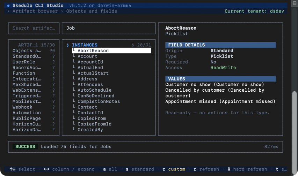Click 'Customer no show' picklist value
The image size is (298, 176).
pos(215,85)
